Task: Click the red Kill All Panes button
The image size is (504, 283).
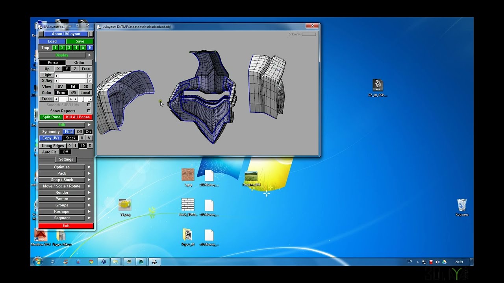Action: tap(78, 117)
